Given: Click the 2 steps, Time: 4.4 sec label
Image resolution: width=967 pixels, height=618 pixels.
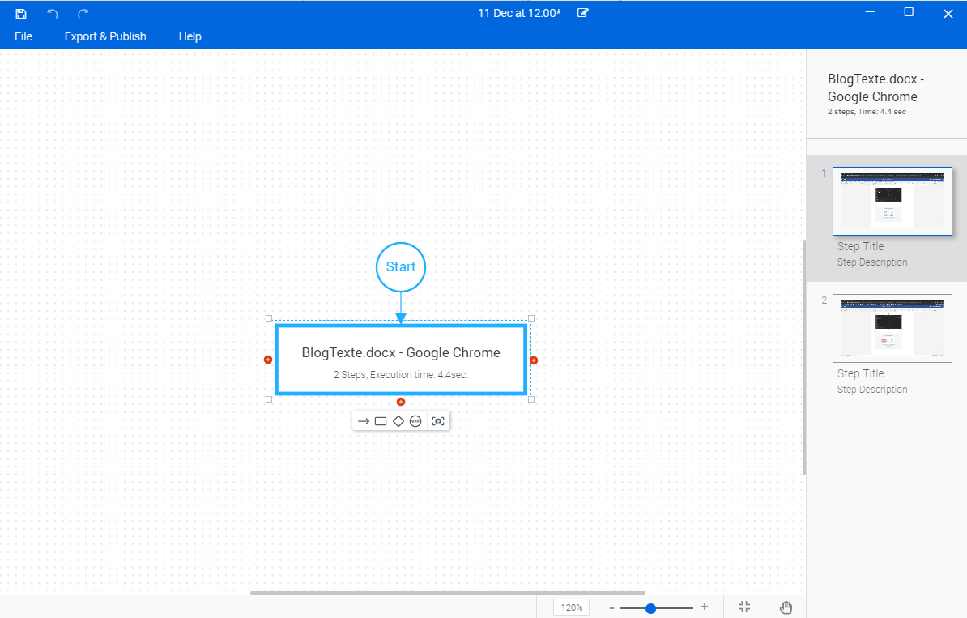Looking at the screenshot, I should pyautogui.click(x=867, y=112).
